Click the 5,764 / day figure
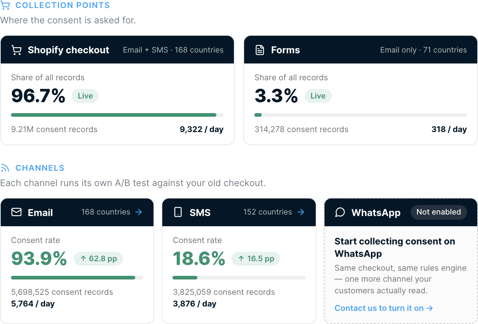478x324 pixels. (33, 304)
